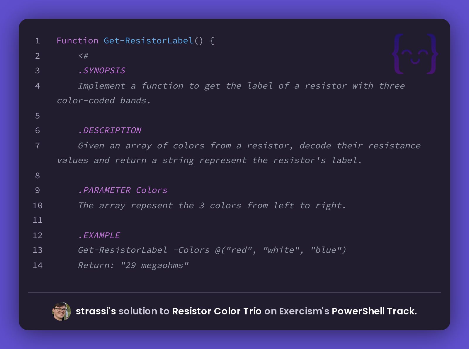Screen dimensions: 469x349
Task: Click the "29 megaohms" return text
Action: tap(154, 265)
